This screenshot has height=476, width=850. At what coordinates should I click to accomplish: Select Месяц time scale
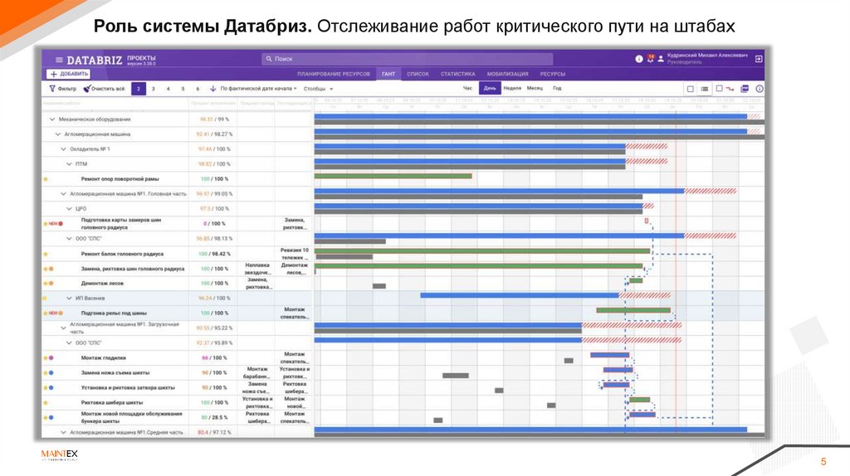coord(535,88)
